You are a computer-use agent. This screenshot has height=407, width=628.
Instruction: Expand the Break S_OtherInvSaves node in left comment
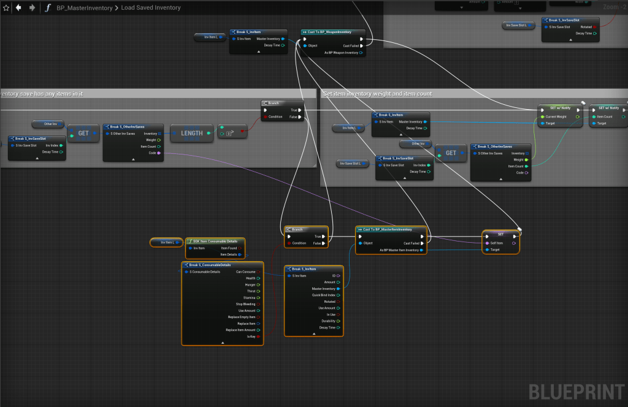click(x=132, y=159)
